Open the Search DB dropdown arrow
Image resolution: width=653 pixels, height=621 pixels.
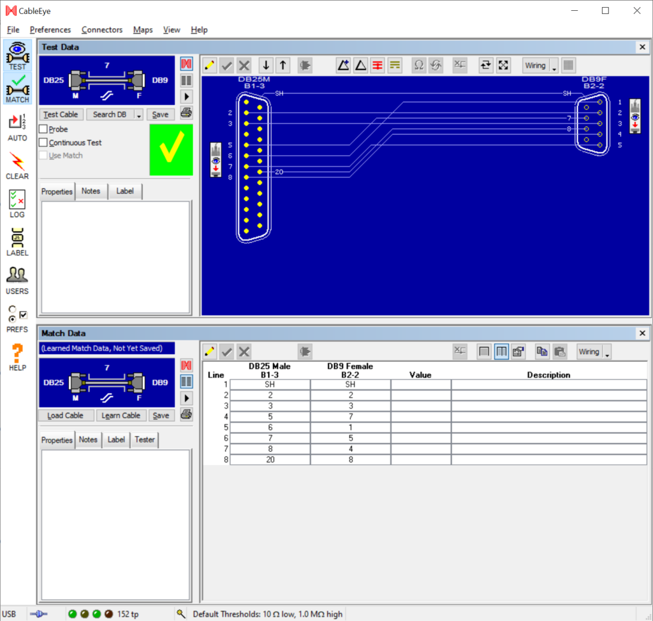point(138,115)
